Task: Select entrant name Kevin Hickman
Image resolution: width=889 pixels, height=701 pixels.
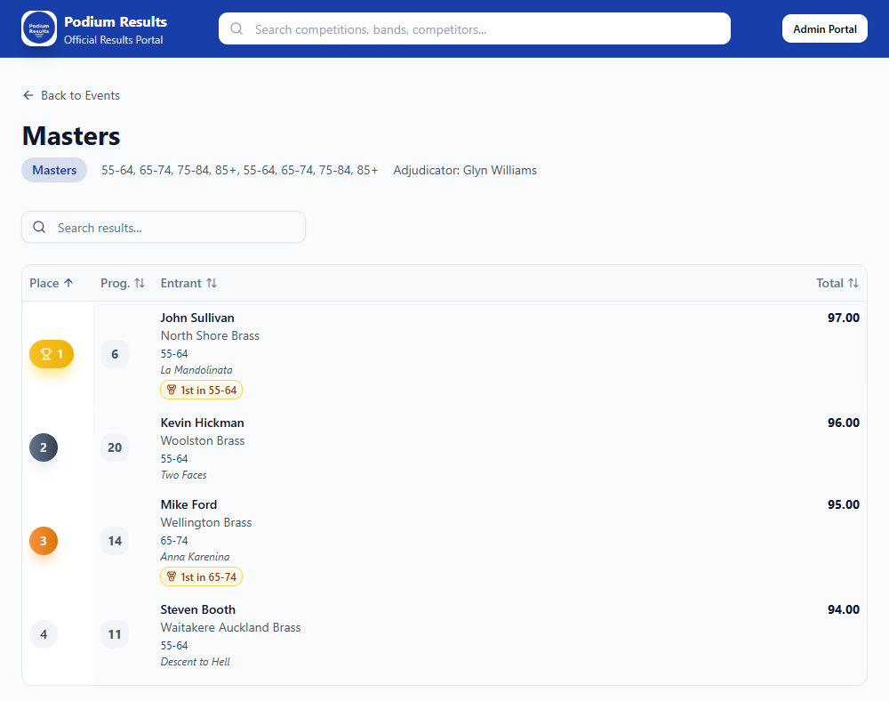Action: 203,423
